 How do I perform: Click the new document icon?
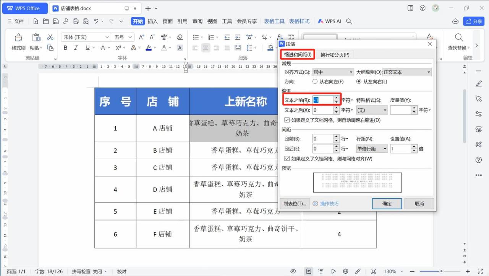[x=36, y=21]
